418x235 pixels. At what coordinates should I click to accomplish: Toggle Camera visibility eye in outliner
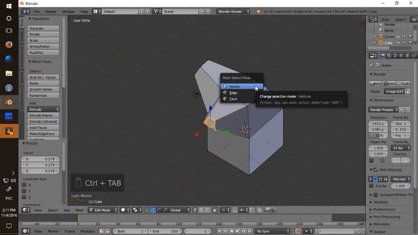tap(398, 37)
